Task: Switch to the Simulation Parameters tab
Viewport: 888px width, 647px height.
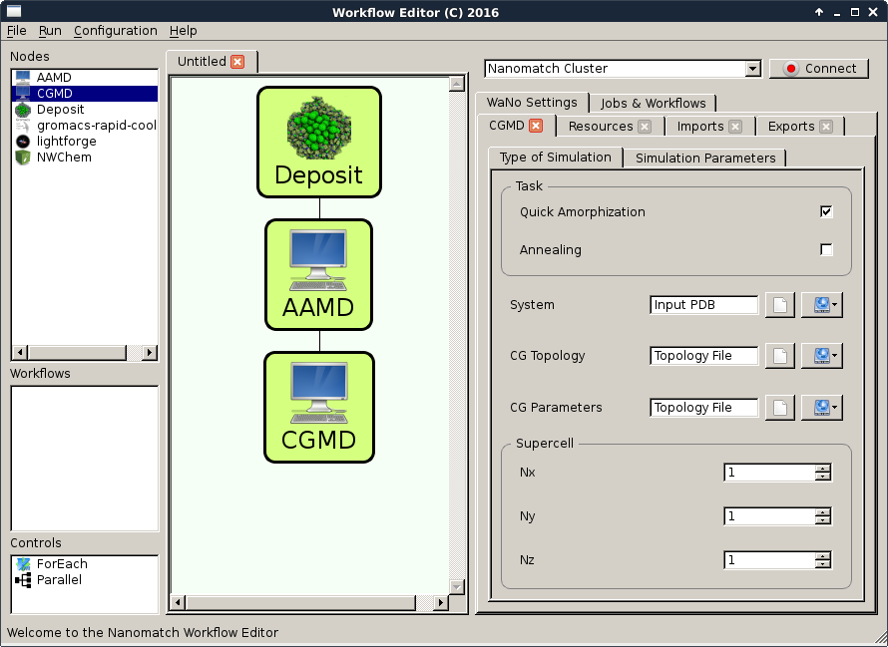Action: [x=705, y=158]
